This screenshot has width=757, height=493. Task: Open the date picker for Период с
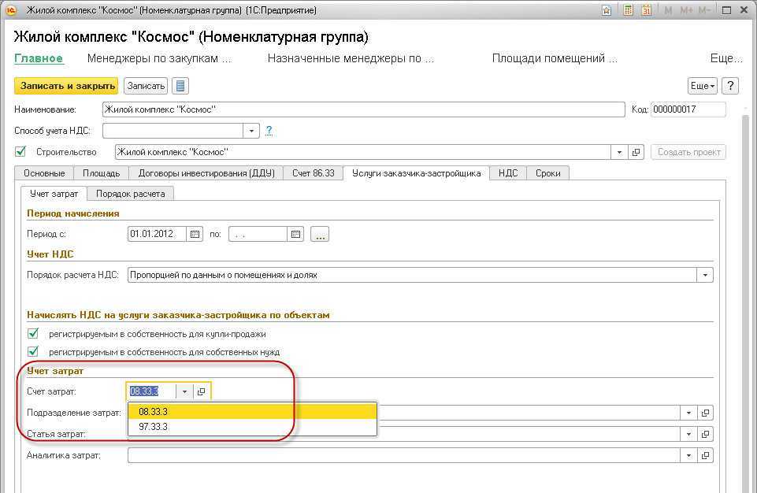coord(195,234)
